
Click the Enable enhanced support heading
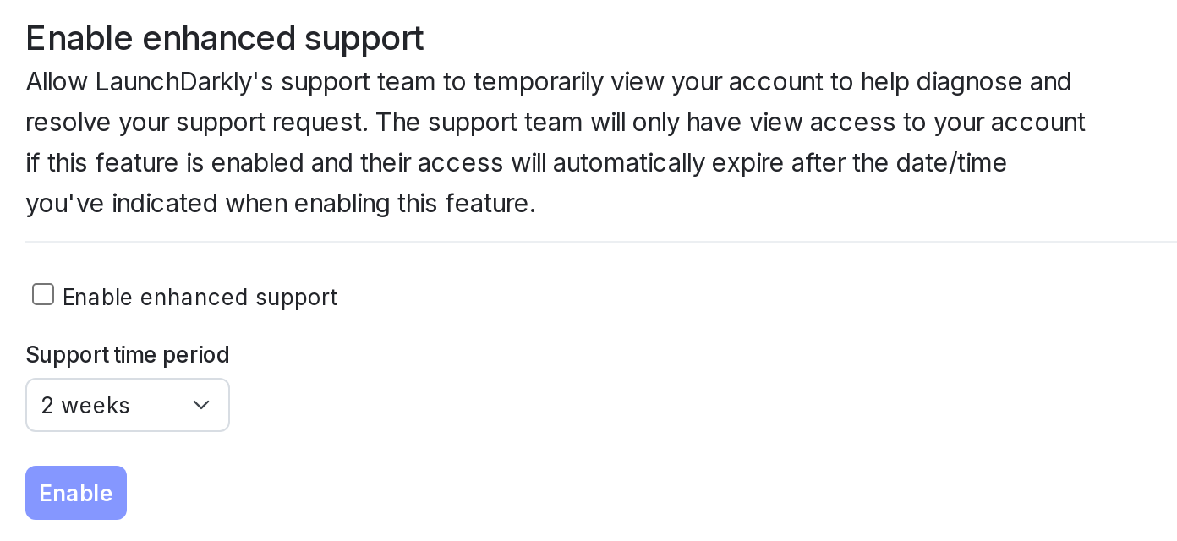224,37
